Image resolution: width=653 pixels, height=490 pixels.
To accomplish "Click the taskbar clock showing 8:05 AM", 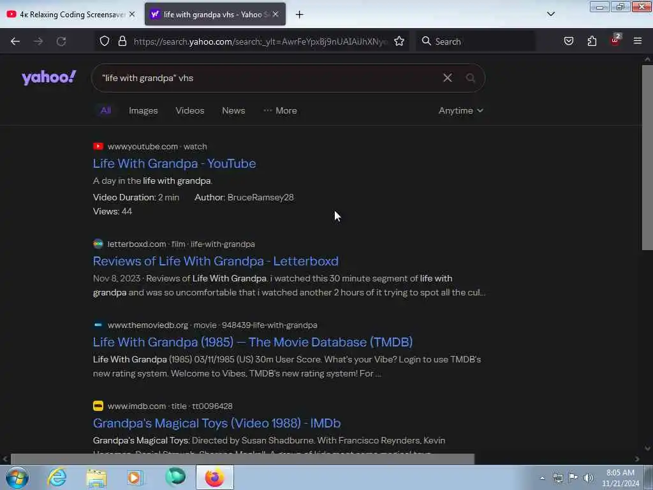I will pos(620,478).
